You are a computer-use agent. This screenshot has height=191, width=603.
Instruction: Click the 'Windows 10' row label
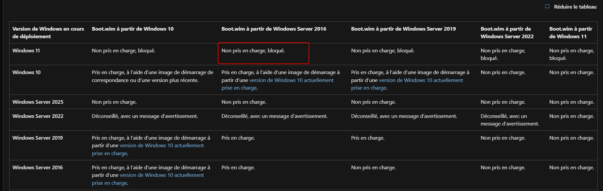click(x=27, y=72)
